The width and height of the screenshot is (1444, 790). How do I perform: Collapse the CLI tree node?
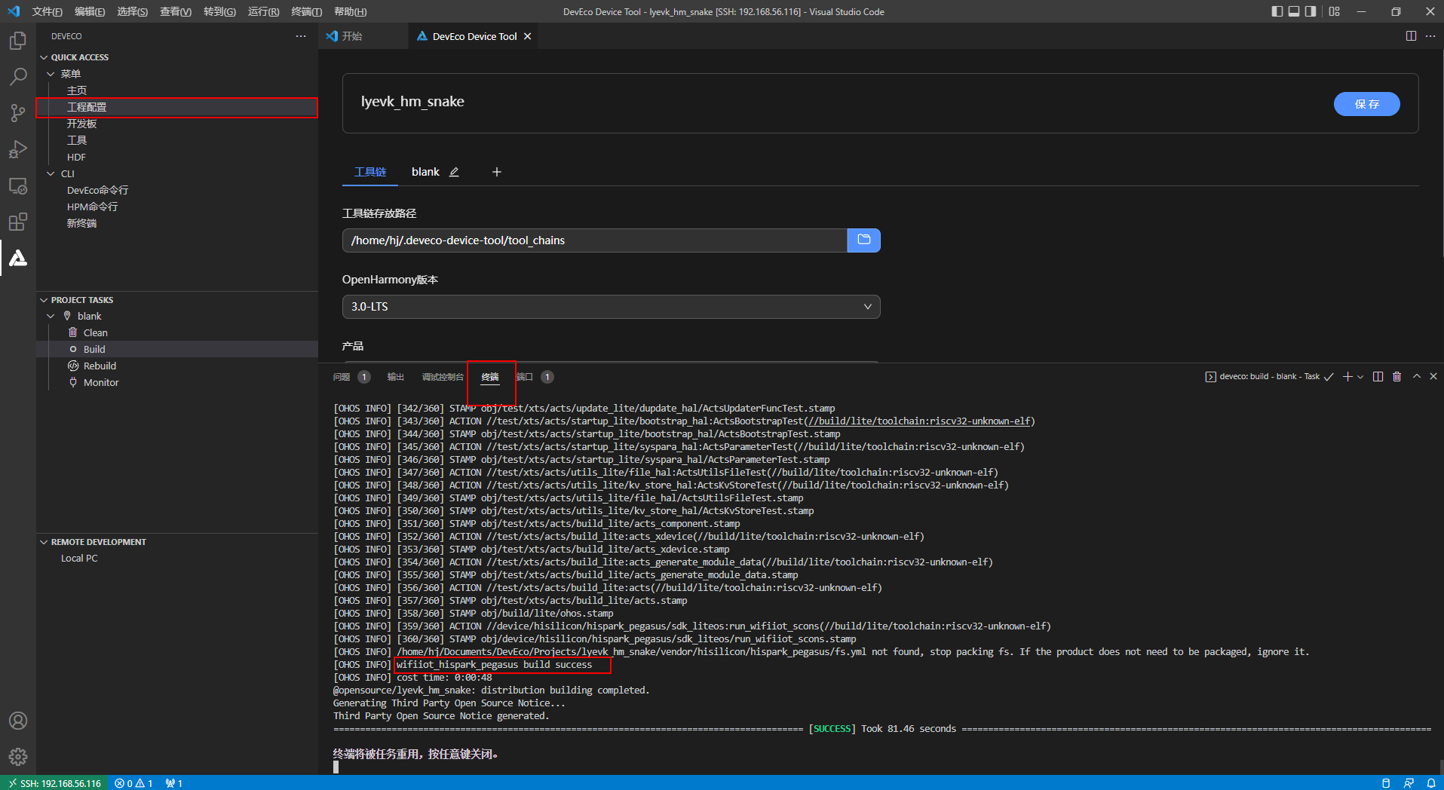(51, 173)
